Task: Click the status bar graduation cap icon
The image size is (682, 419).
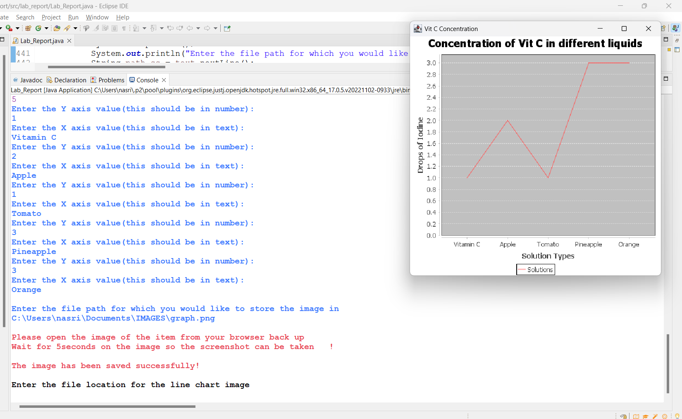Action: pyautogui.click(x=645, y=416)
